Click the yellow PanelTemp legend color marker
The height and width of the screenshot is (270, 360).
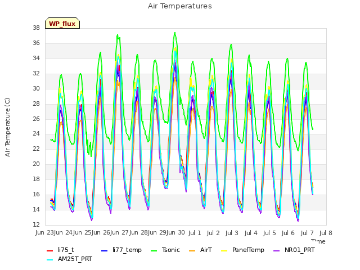click(224, 251)
